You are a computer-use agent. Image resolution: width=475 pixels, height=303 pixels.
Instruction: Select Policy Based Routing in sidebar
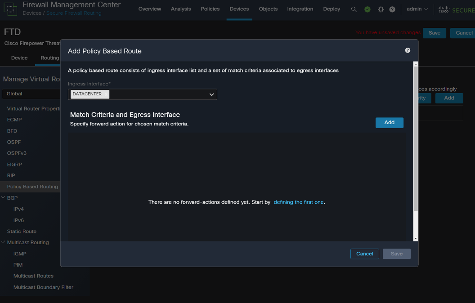pyautogui.click(x=32, y=187)
